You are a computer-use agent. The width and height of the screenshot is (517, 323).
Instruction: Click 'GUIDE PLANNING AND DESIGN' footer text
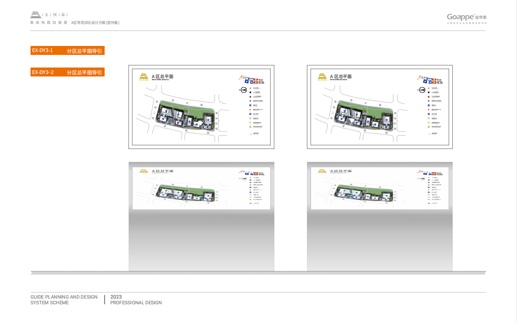click(x=64, y=297)
